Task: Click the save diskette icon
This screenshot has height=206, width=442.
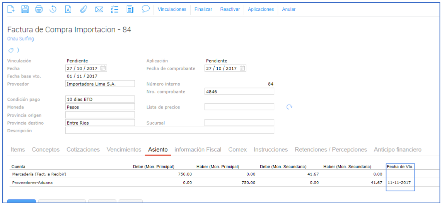Action: (x=25, y=9)
